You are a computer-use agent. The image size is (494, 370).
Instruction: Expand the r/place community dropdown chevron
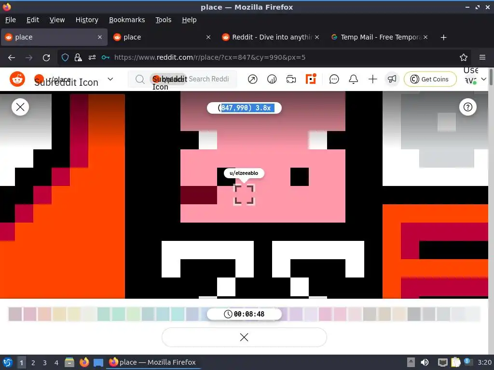click(x=110, y=79)
